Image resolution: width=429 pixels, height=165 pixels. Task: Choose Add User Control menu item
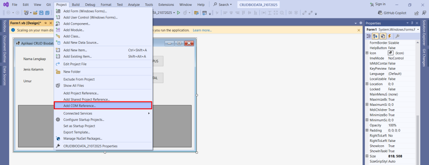click(103, 18)
